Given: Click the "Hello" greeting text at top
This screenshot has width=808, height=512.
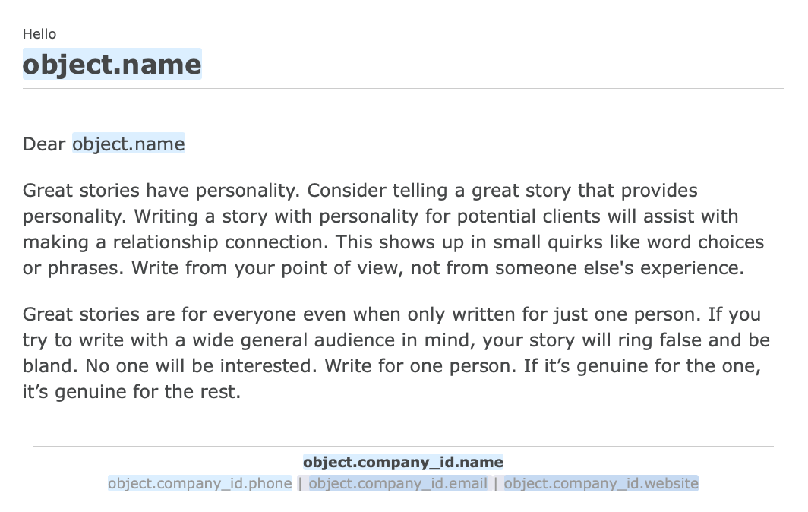Looking at the screenshot, I should point(39,34).
